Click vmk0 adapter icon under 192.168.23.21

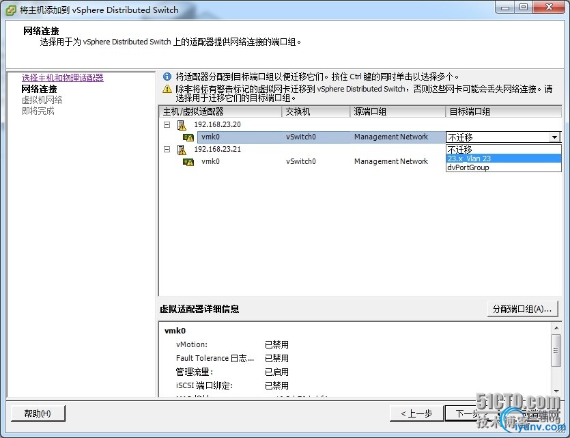click(188, 162)
